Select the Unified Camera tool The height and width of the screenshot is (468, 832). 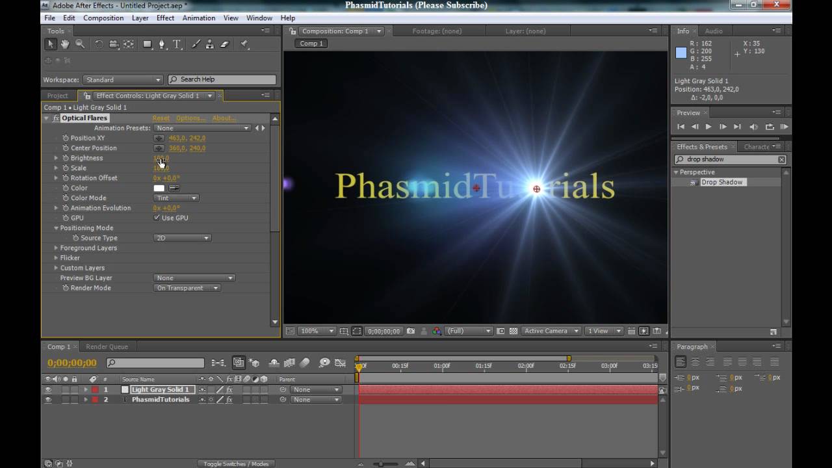pyautogui.click(x=114, y=44)
